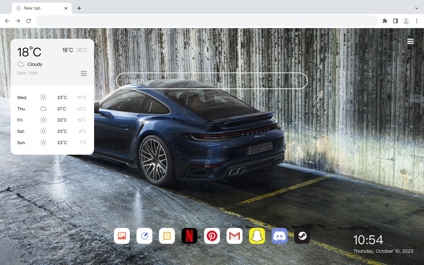Open the profile avatar menu
Image resolution: width=424 pixels, height=265 pixels.
(406, 21)
